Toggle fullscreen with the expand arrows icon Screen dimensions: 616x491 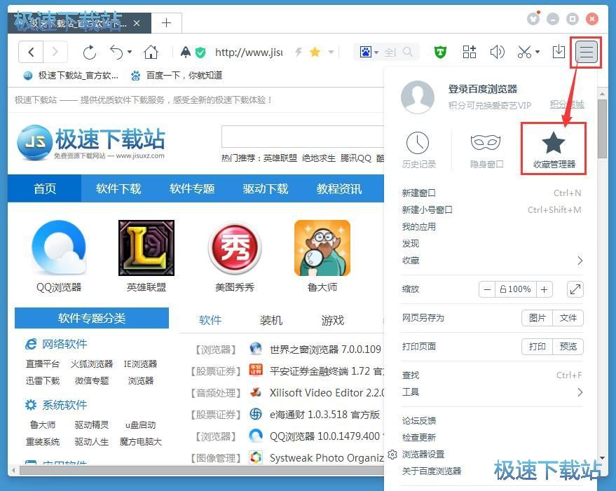(x=575, y=289)
